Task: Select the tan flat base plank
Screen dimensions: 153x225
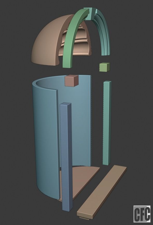Action: (x=102, y=192)
